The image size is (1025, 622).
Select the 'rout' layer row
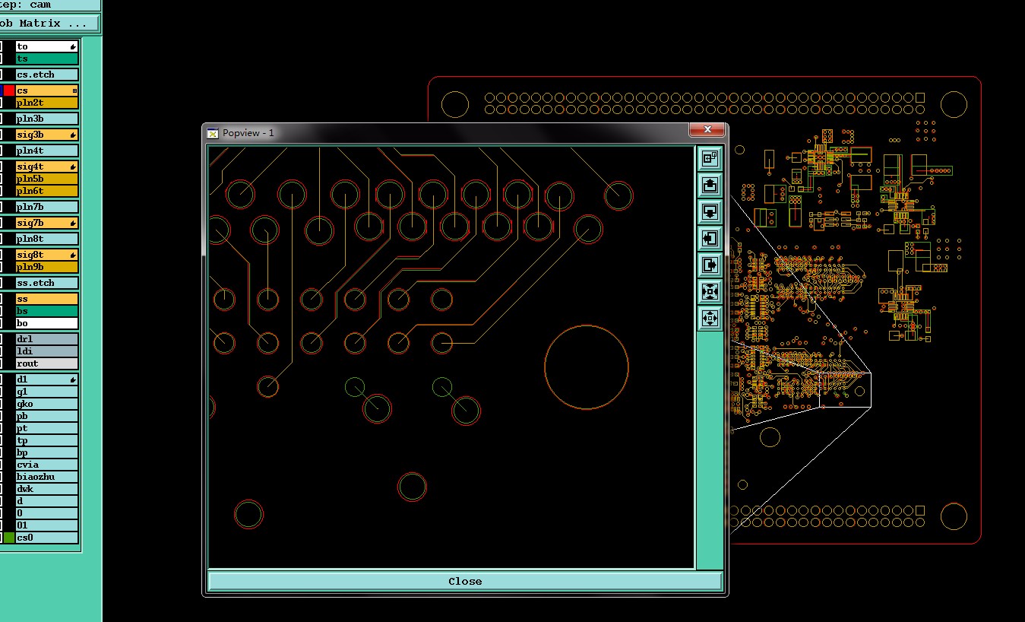point(47,363)
